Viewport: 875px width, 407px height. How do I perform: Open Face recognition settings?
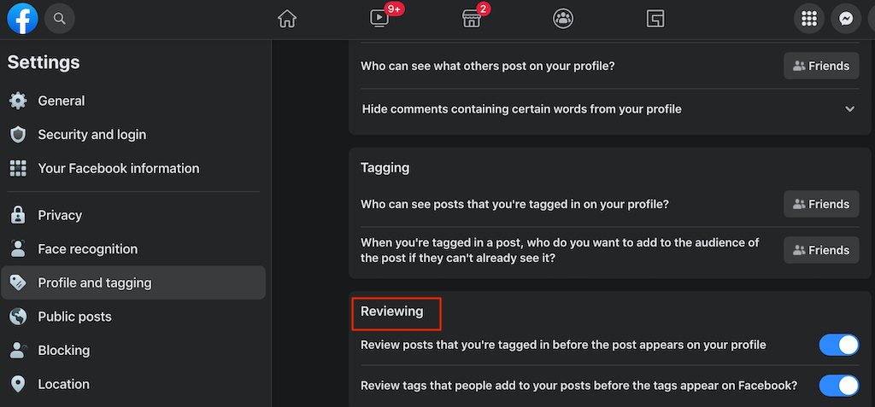133,249
